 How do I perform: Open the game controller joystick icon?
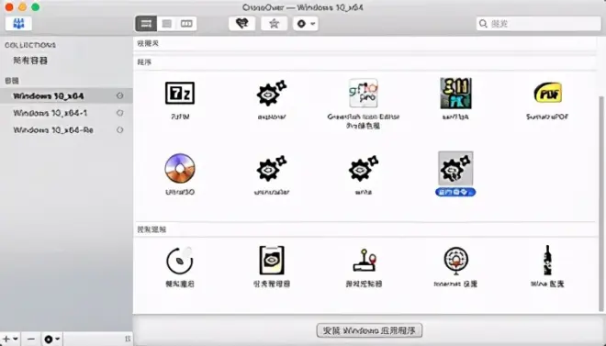364,261
